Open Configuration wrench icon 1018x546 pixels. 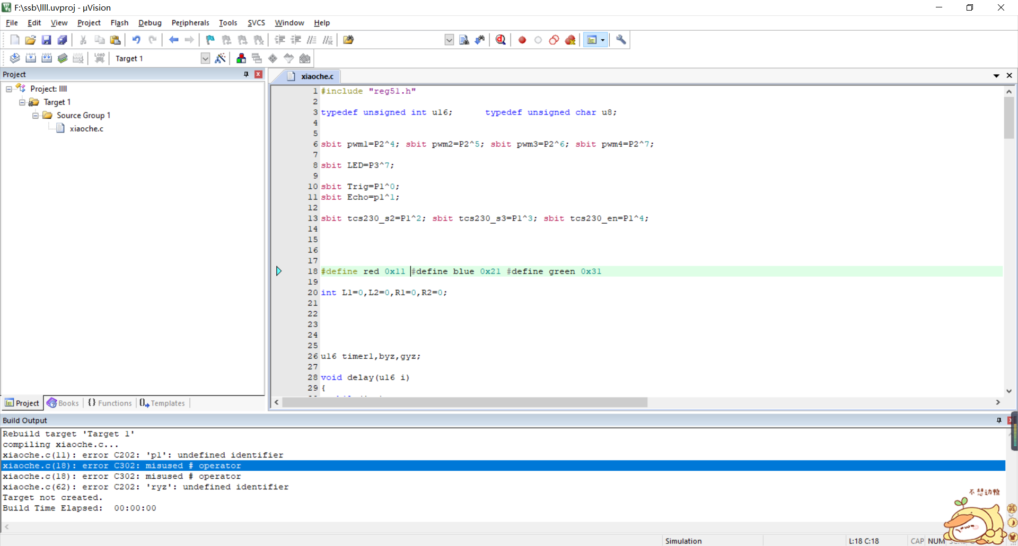621,40
